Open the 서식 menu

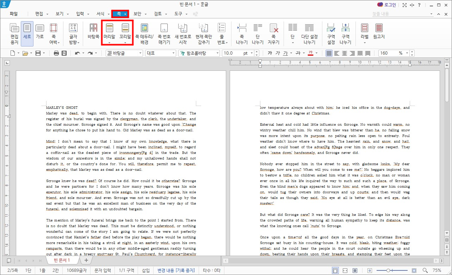(100, 14)
